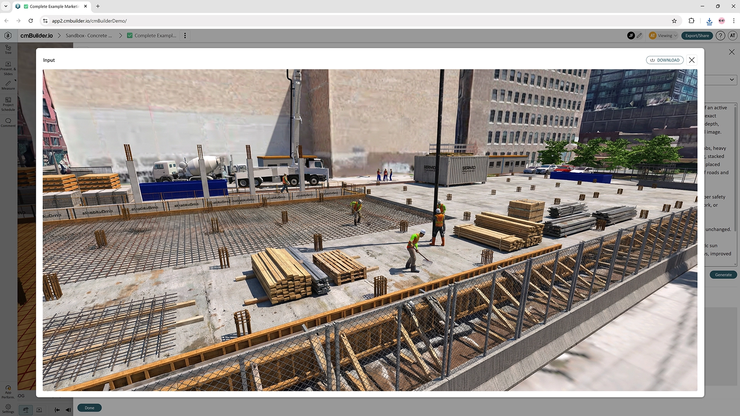Open the Tree panel
Viewport: 740px width, 416px height.
point(8,48)
